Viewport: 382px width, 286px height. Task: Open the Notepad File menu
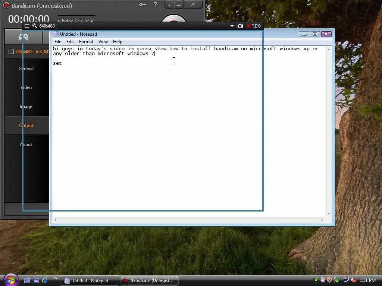point(58,42)
